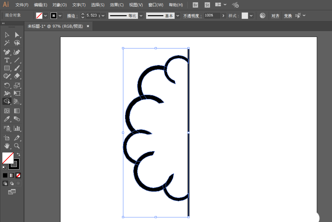Expand the stroke weight dropdown
The image size is (332, 222).
(x=103, y=16)
